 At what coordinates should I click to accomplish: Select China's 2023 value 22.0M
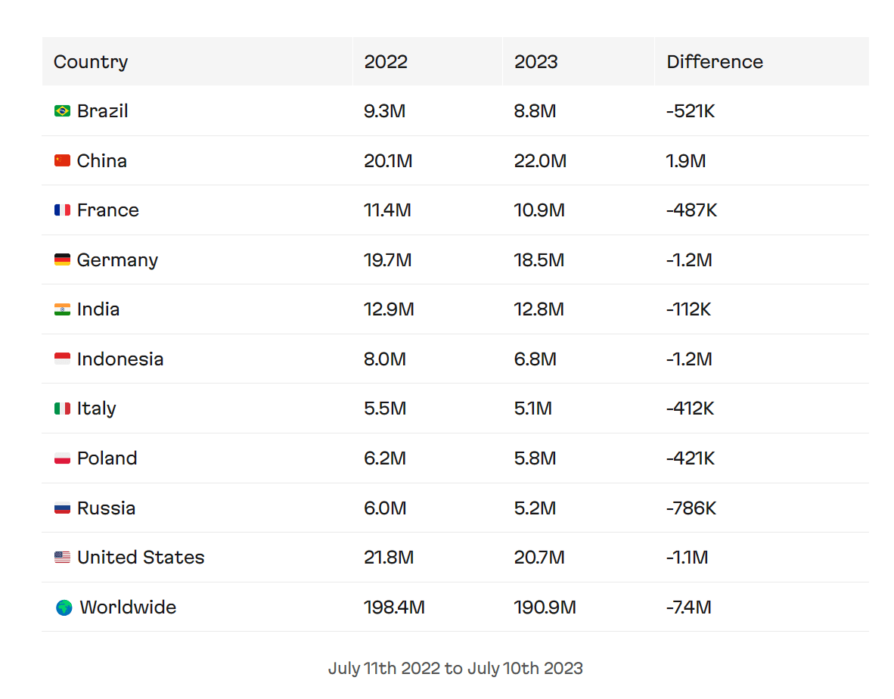[x=540, y=161]
